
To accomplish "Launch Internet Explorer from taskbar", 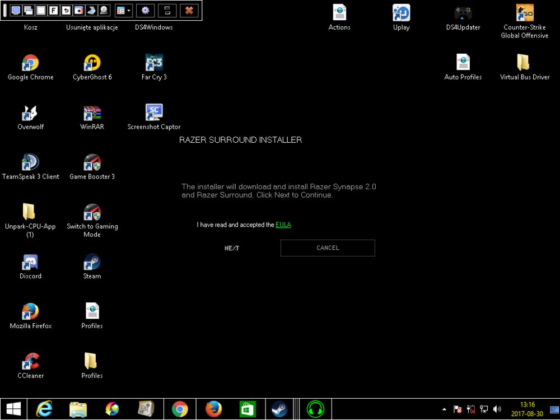I will point(44,409).
